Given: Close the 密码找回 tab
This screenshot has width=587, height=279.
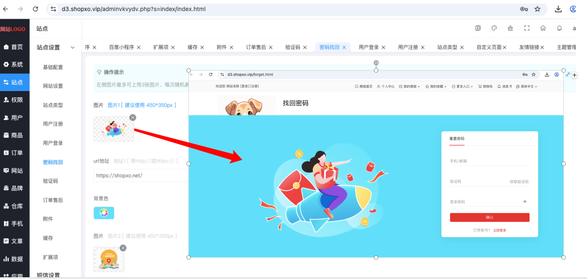Looking at the screenshot, I should tap(344, 47).
